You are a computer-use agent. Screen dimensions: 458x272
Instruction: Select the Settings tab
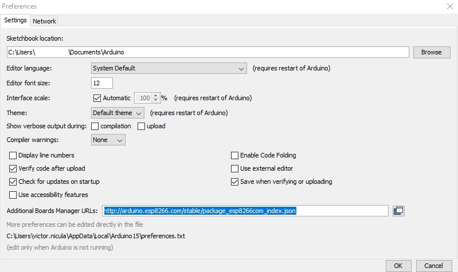tap(15, 20)
